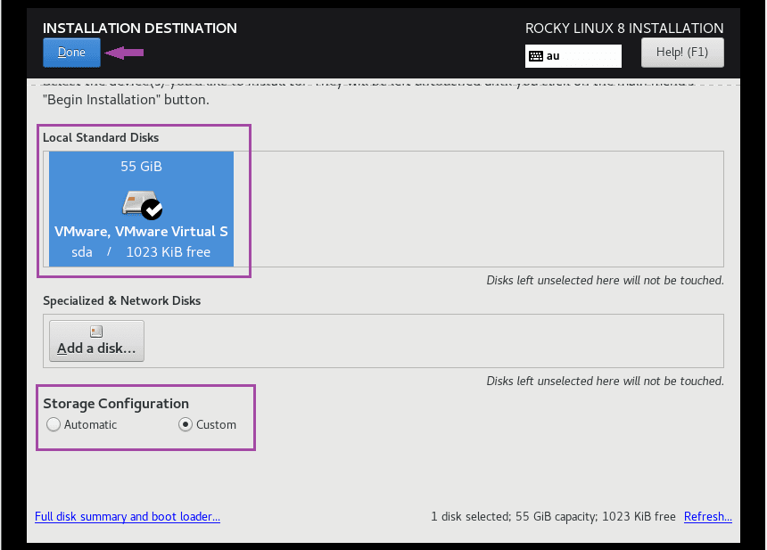
Task: Click the Storage Configuration heading
Action: pyautogui.click(x=116, y=404)
